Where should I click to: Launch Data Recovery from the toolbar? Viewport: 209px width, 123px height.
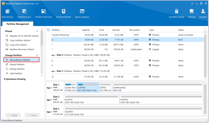pyautogui.click(x=24, y=14)
